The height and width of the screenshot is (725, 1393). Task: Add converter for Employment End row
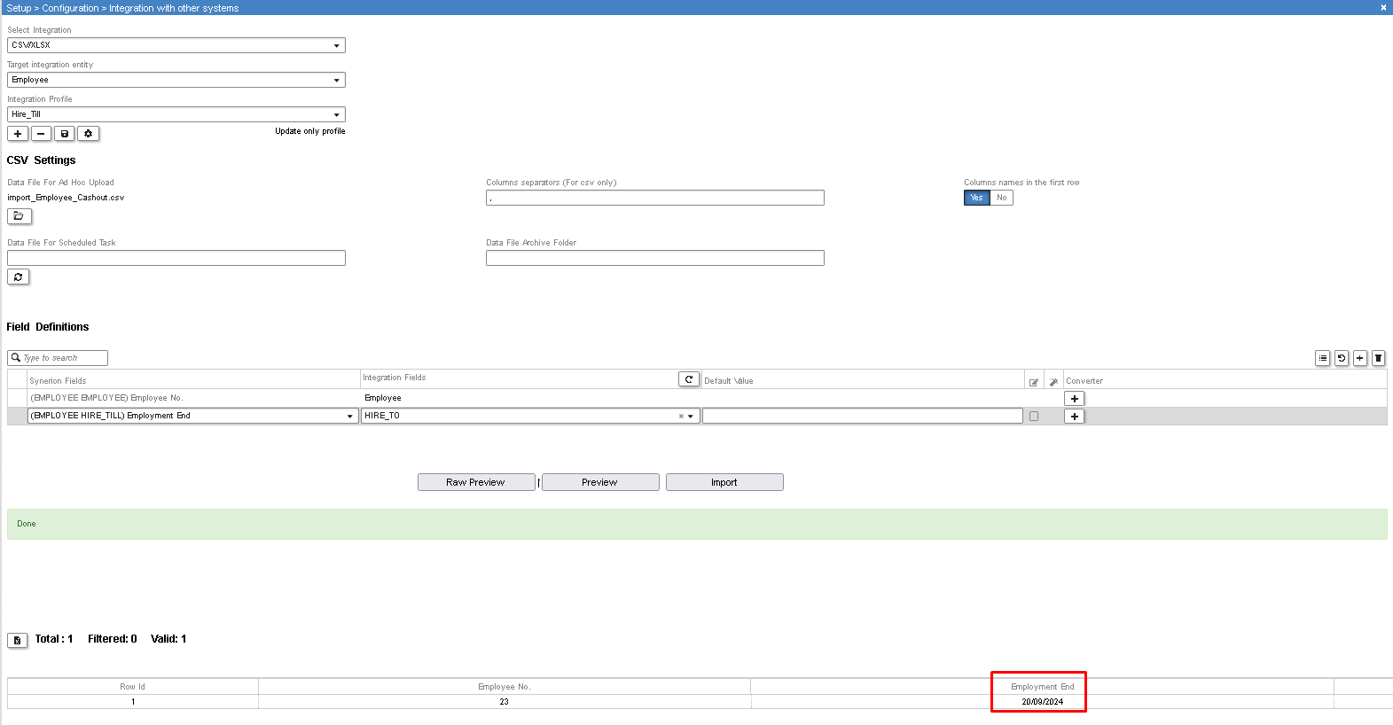point(1074,417)
